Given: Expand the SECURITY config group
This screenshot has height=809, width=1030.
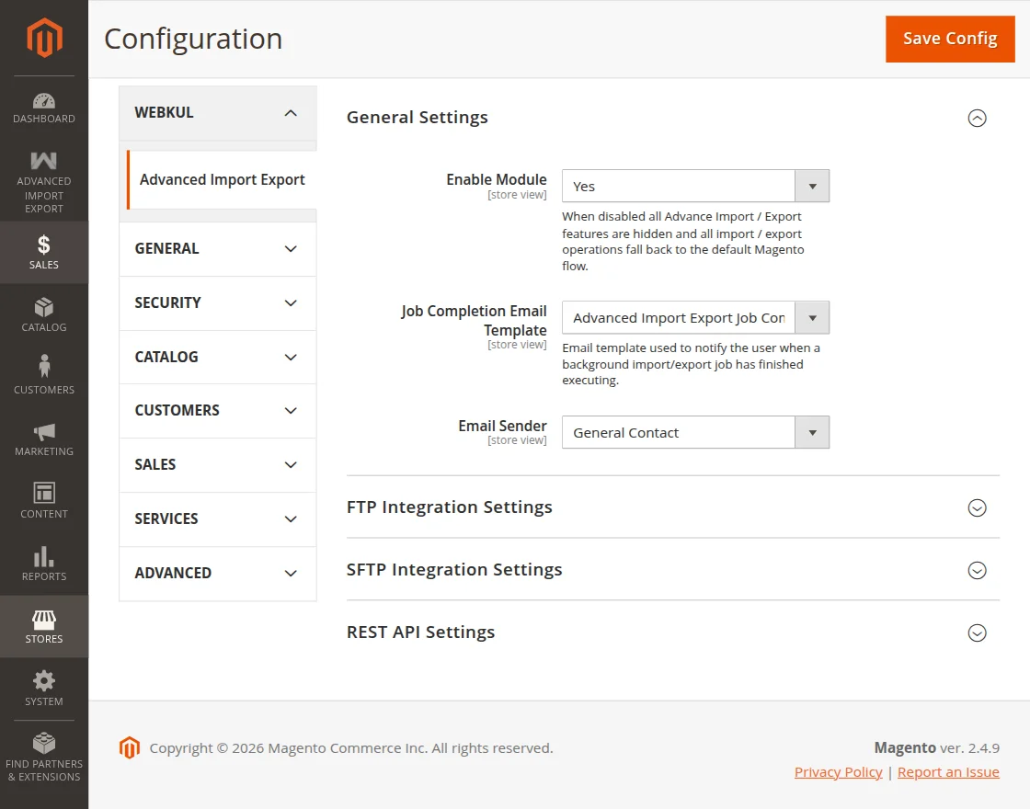Looking at the screenshot, I should tap(217, 302).
